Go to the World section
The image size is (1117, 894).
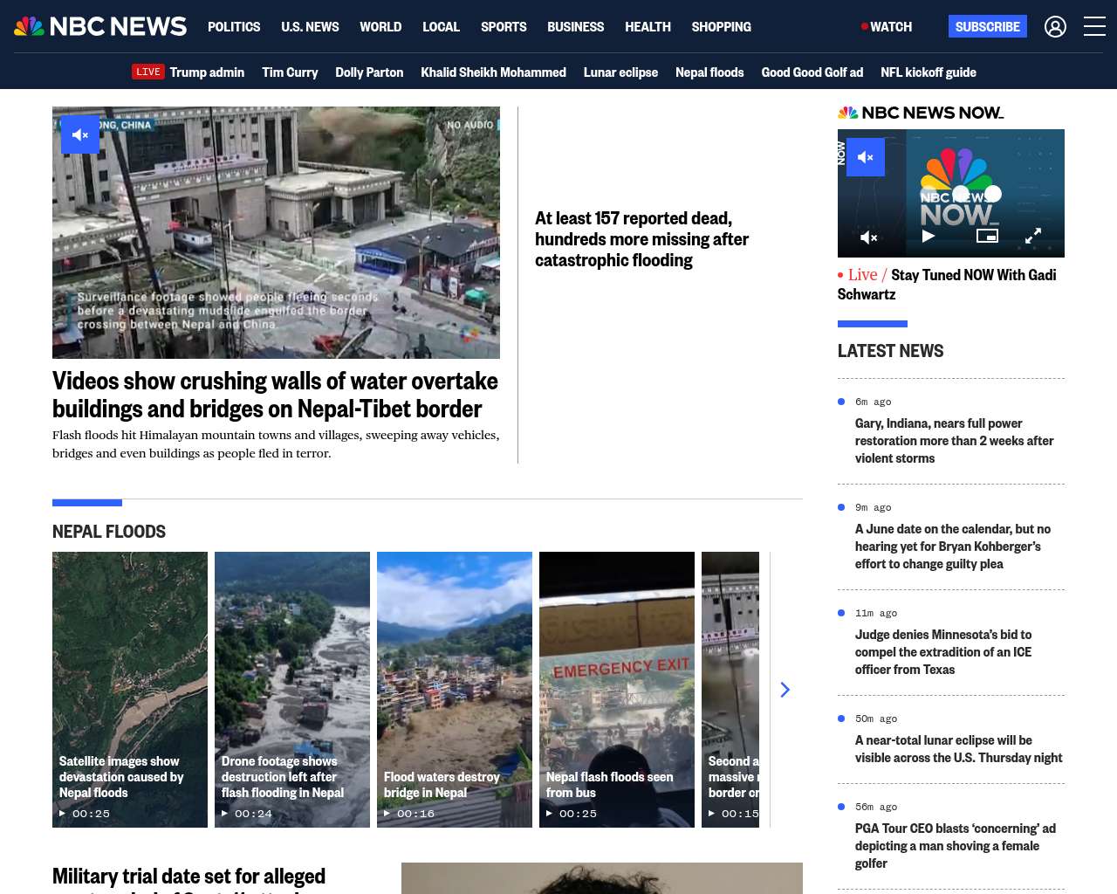380,27
